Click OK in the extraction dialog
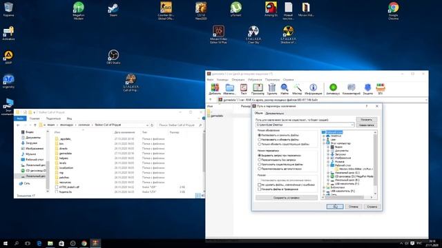 click(x=335, y=207)
